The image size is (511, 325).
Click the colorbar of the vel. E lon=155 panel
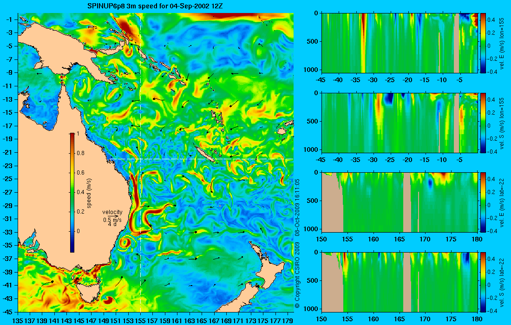483,43
